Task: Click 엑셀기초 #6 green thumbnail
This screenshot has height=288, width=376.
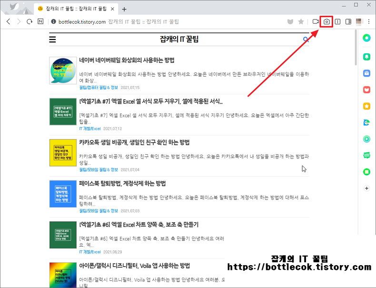Action: coord(63,235)
